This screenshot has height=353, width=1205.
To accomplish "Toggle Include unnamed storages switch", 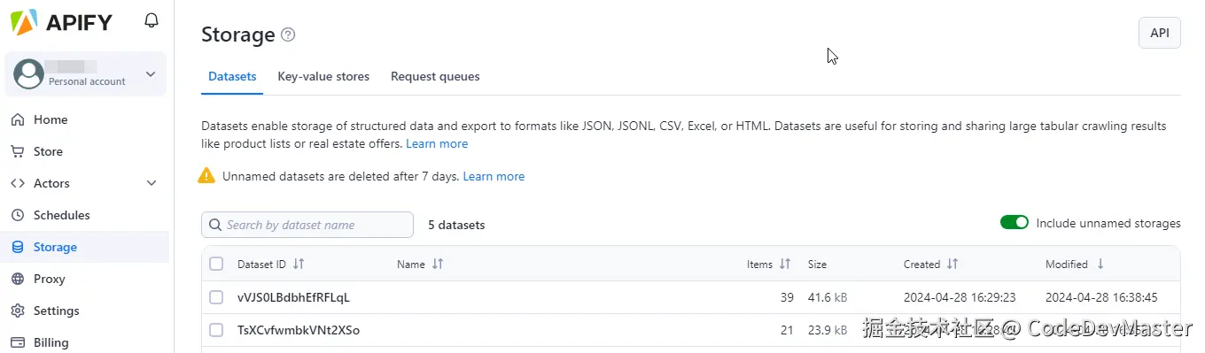I will pos(1015,223).
